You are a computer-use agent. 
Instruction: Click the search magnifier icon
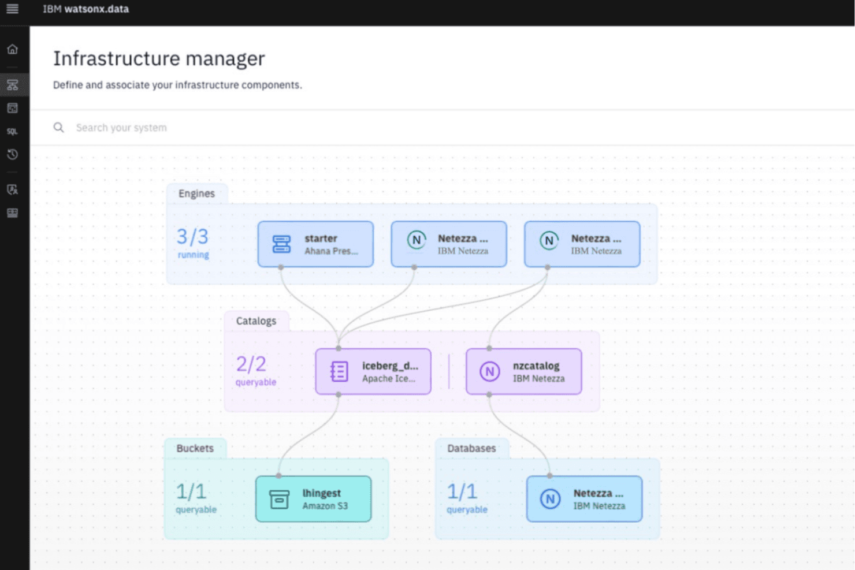pos(58,127)
